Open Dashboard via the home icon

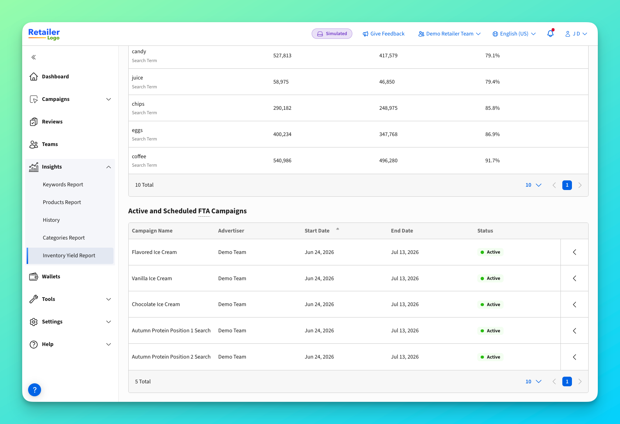pyautogui.click(x=34, y=77)
